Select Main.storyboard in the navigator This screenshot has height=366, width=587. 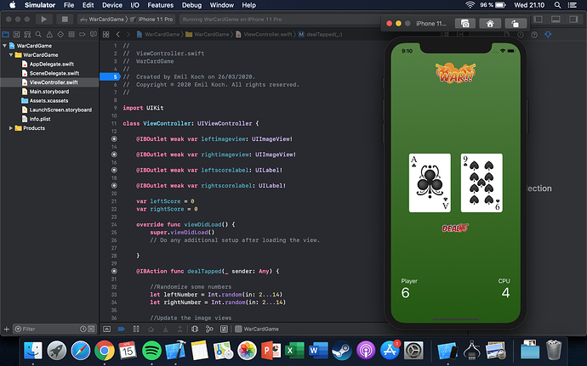(x=48, y=91)
